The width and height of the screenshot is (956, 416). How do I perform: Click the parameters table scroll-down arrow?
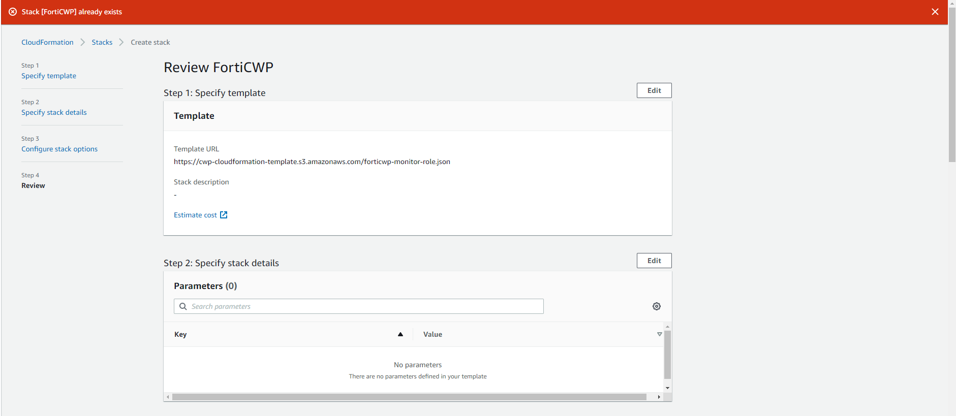[x=667, y=388]
